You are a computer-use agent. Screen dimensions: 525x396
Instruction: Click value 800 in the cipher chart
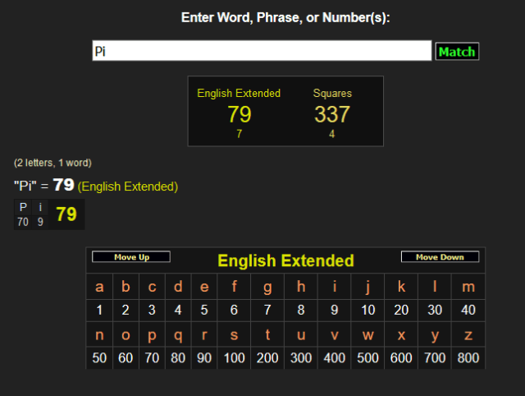(x=468, y=358)
